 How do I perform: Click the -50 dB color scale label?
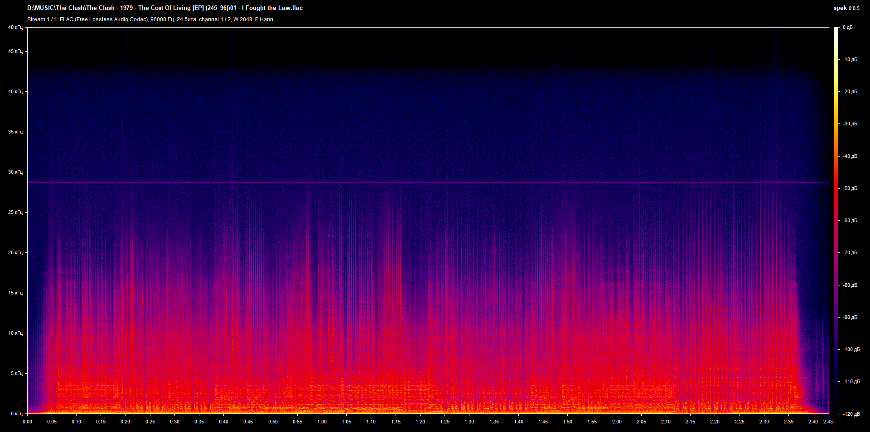coord(850,188)
